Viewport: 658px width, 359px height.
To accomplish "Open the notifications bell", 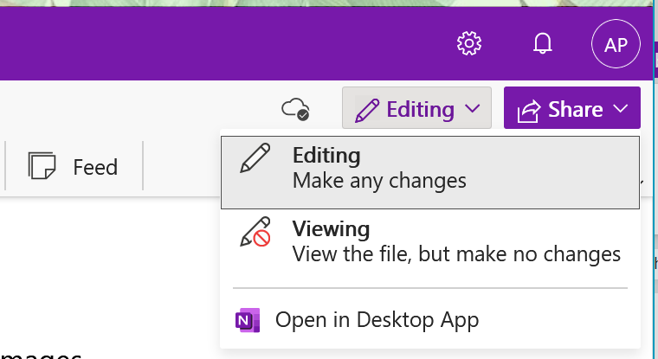I will tap(543, 43).
